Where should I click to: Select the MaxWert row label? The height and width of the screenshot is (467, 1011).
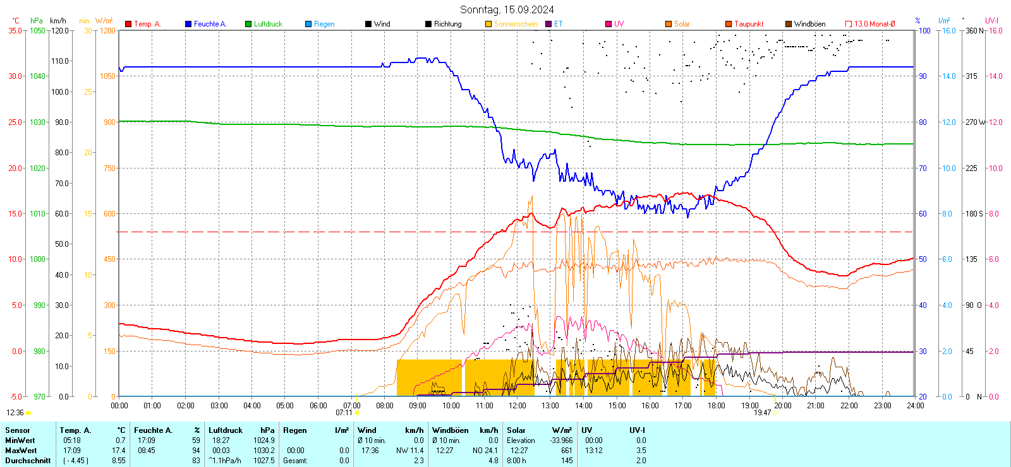point(21,451)
